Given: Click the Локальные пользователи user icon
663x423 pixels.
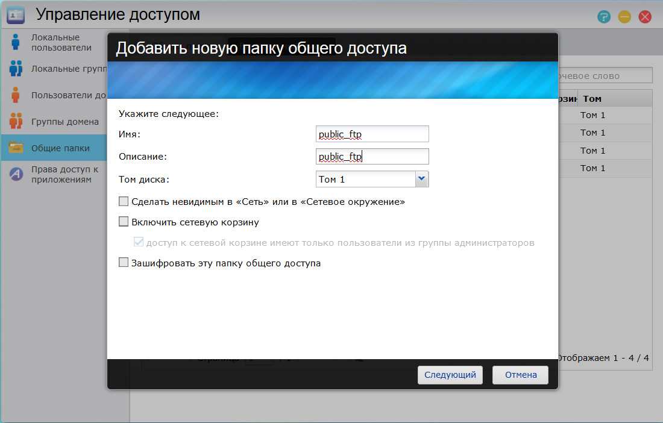Looking at the screenshot, I should pos(16,42).
